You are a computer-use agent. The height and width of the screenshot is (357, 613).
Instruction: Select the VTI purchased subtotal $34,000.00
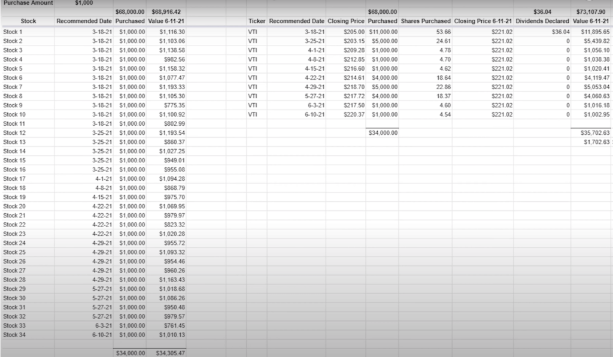click(383, 133)
